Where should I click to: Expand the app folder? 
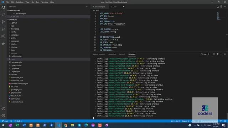click(13, 26)
